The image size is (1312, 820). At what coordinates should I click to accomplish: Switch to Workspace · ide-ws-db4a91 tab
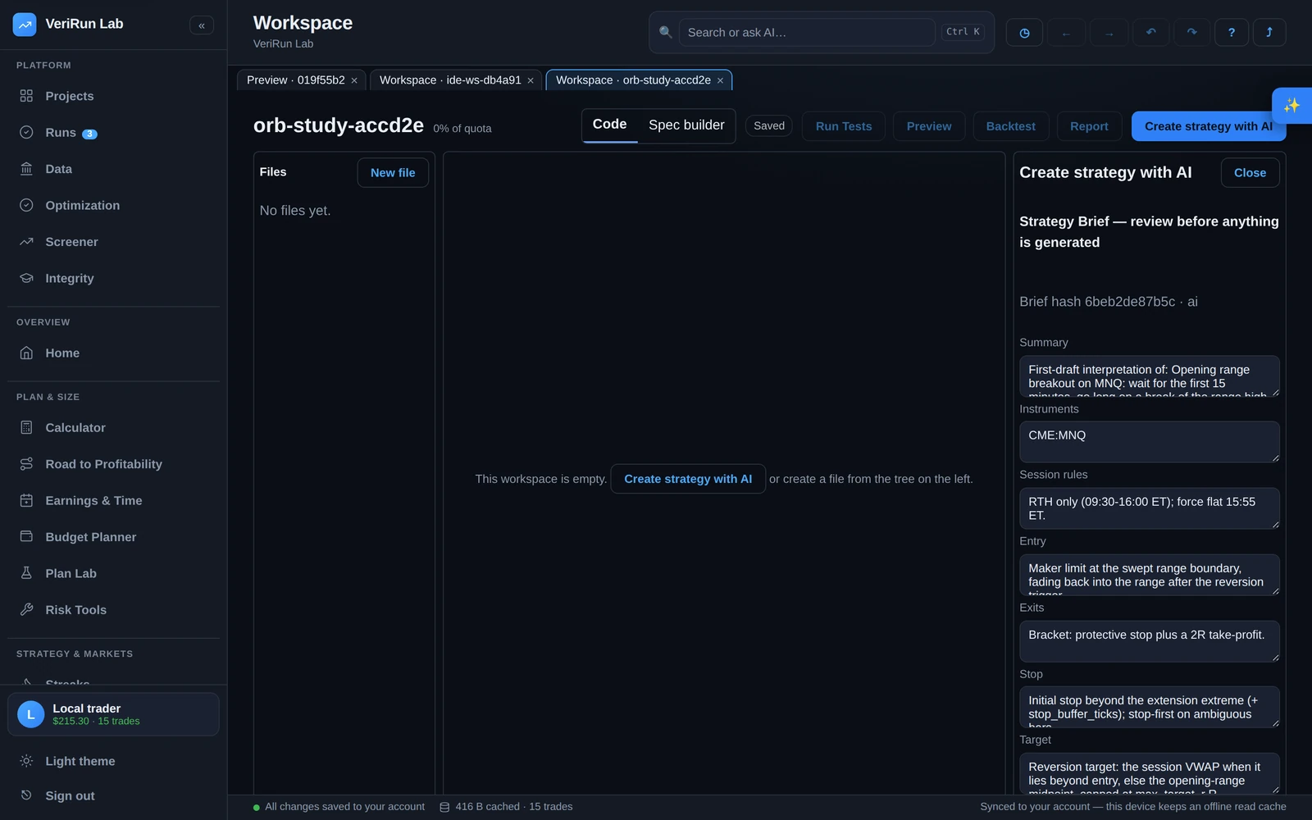450,80
